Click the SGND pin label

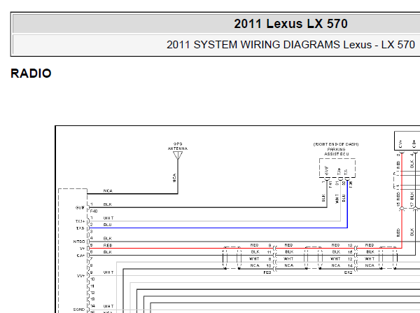(x=78, y=309)
